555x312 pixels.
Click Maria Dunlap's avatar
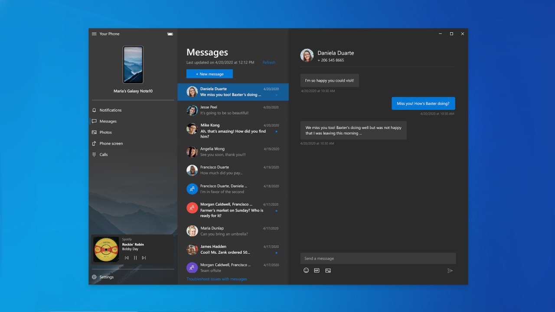(x=192, y=231)
